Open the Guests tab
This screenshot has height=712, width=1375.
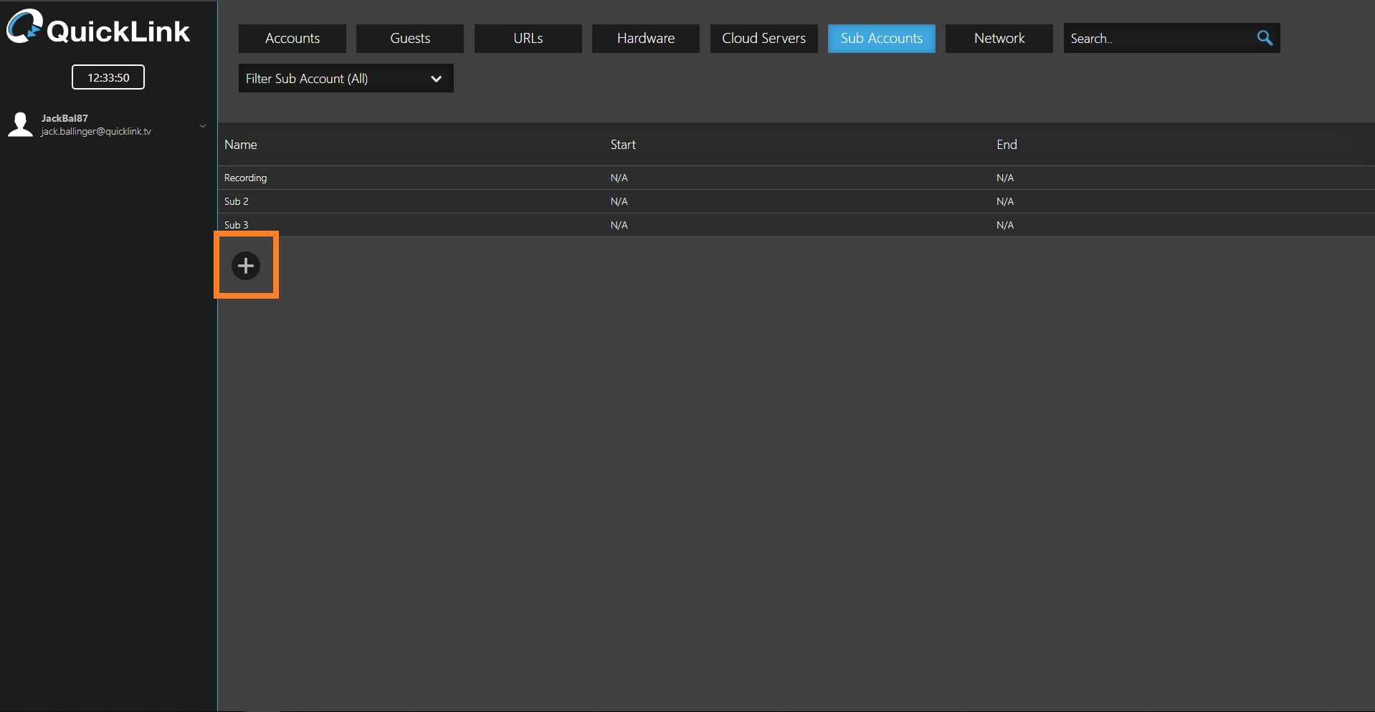410,39
